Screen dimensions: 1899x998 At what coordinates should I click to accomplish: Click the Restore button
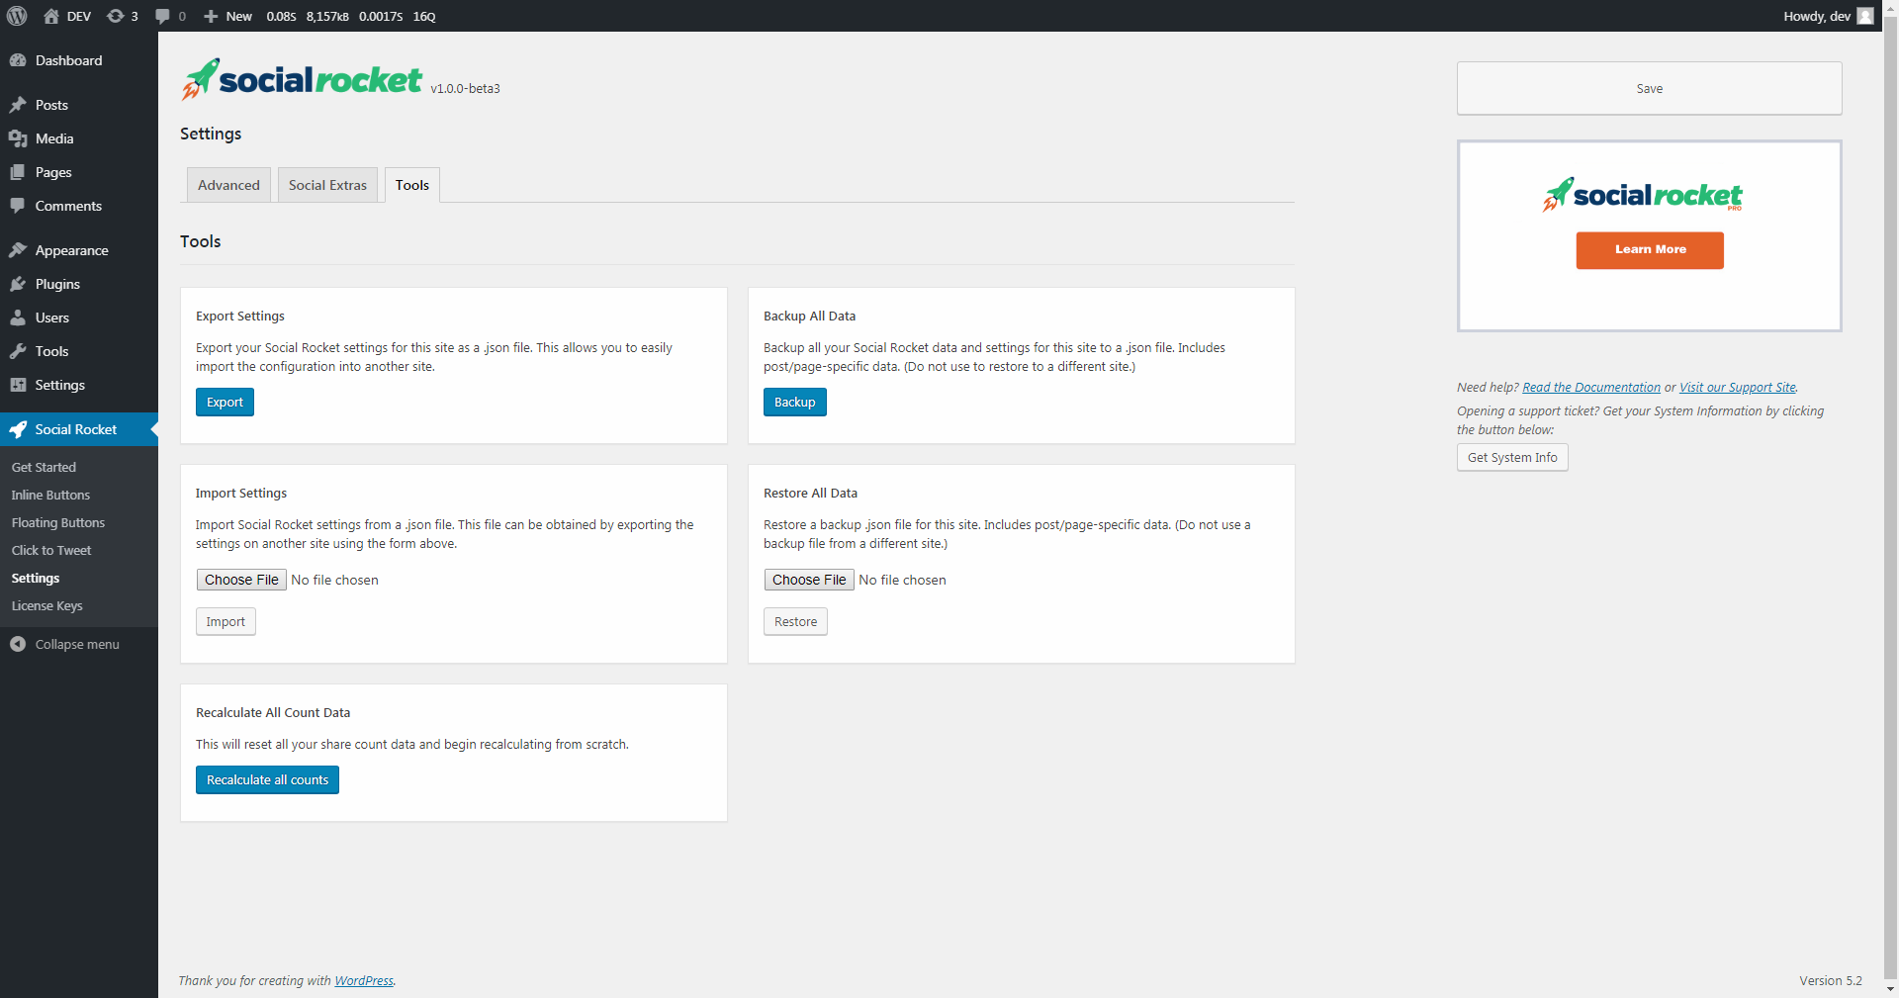click(795, 621)
